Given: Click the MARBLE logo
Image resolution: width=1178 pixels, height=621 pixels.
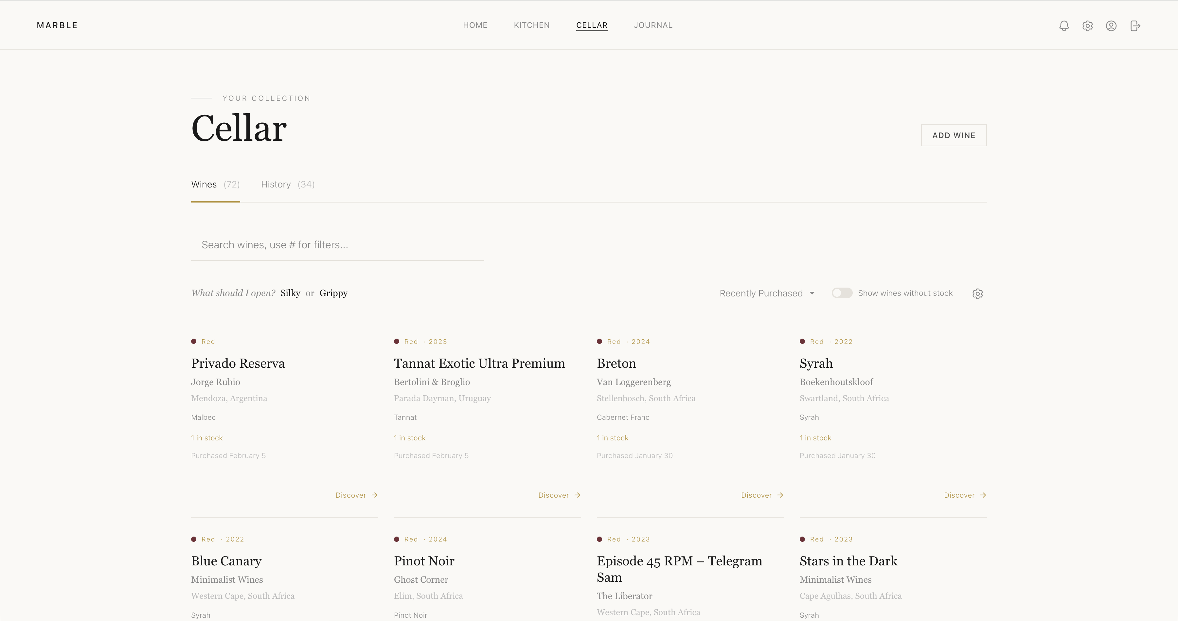Looking at the screenshot, I should click(x=57, y=25).
